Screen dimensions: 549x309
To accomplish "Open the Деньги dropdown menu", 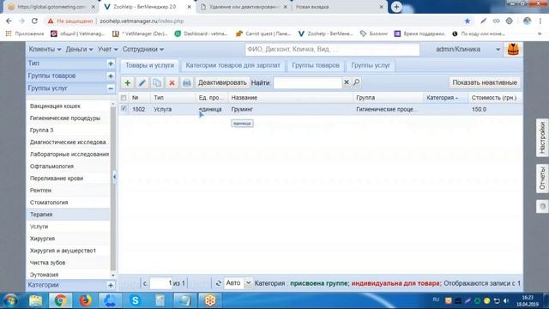I will click(79, 50).
